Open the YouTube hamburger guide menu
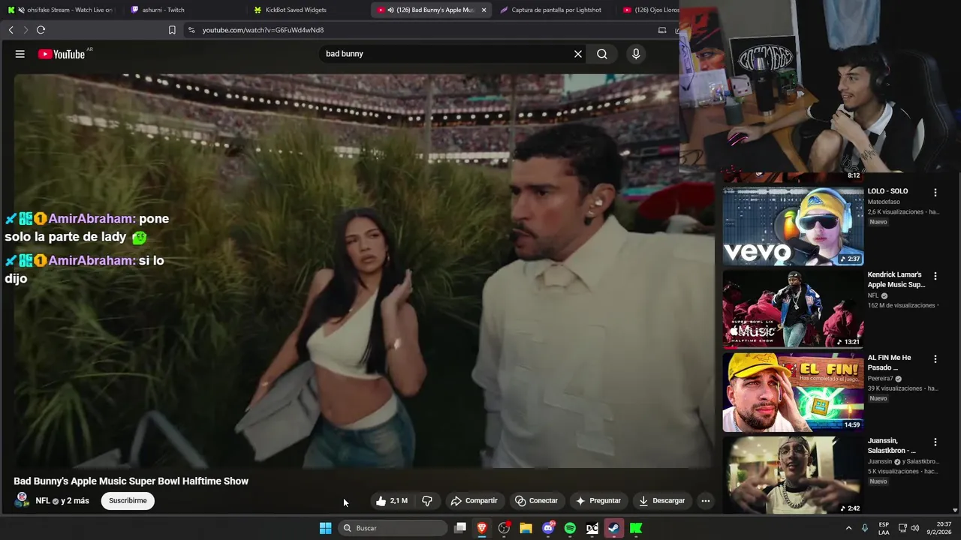 (x=20, y=54)
